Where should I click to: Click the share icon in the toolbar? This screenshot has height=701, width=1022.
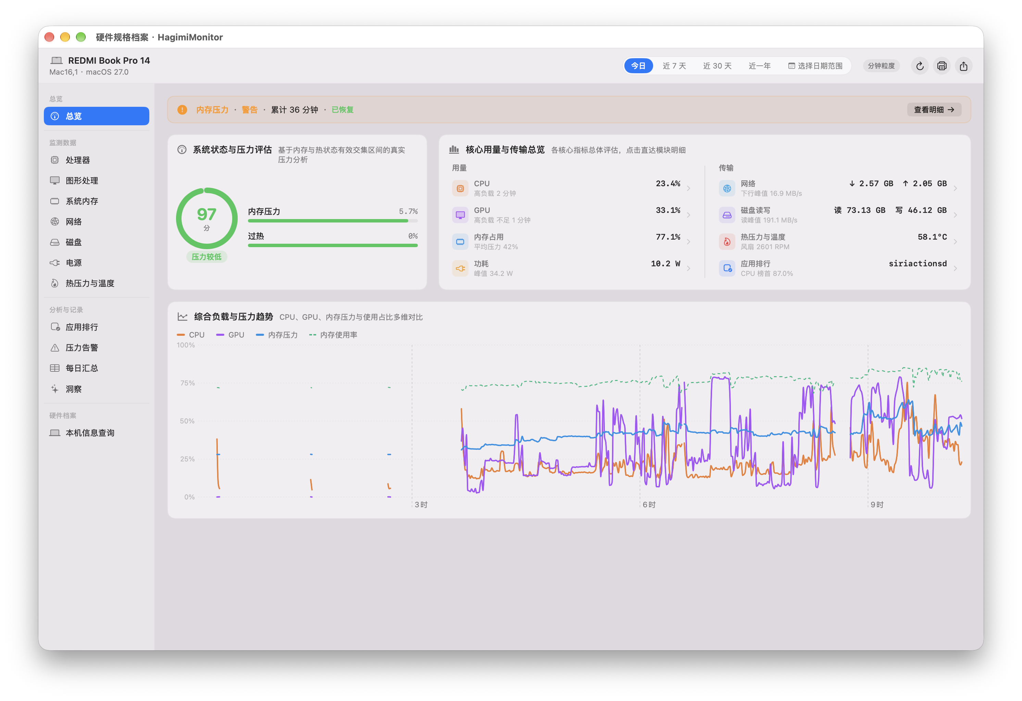point(963,66)
